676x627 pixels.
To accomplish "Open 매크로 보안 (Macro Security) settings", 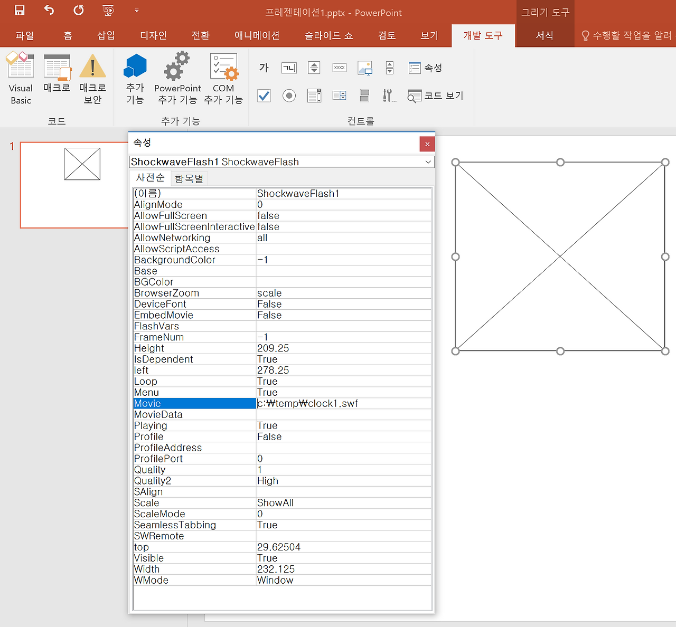I will (x=92, y=79).
